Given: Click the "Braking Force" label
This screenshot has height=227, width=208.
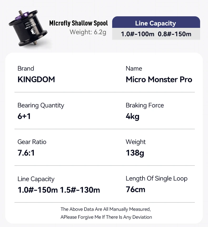Looking at the screenshot, I should [145, 105].
